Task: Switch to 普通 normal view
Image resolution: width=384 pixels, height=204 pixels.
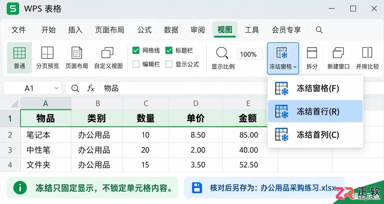Action: pos(19,58)
